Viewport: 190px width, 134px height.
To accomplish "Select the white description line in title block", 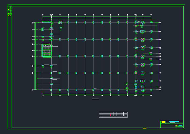I will coord(173,123).
